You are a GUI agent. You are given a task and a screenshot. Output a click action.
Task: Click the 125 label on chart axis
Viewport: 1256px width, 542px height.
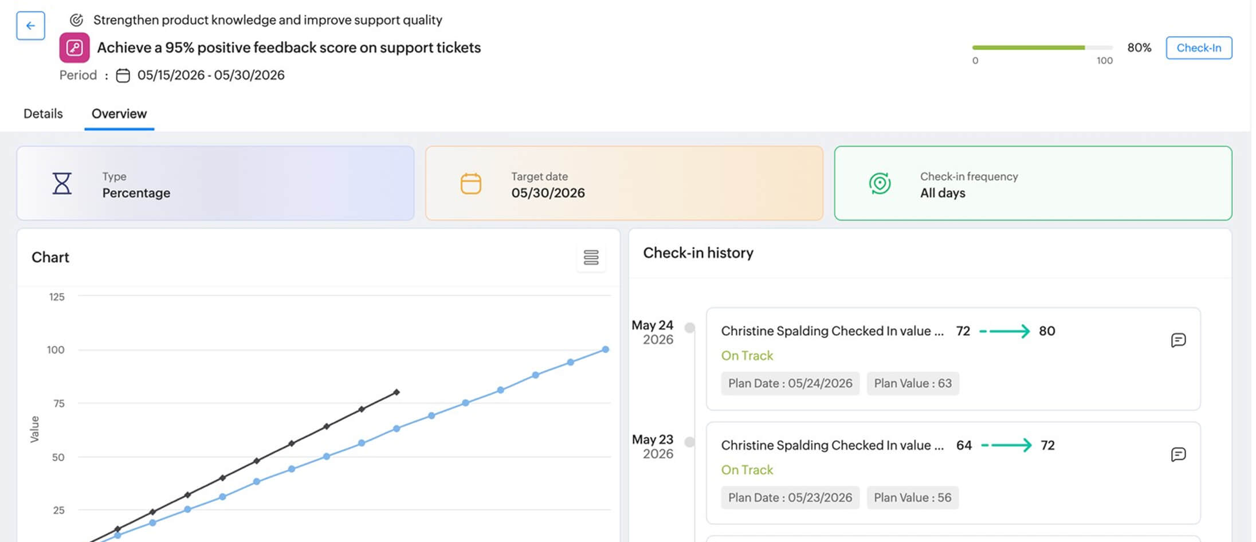click(x=57, y=297)
